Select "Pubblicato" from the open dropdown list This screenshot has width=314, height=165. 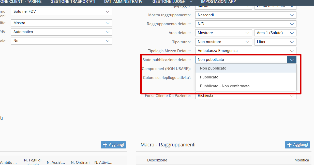point(209,77)
